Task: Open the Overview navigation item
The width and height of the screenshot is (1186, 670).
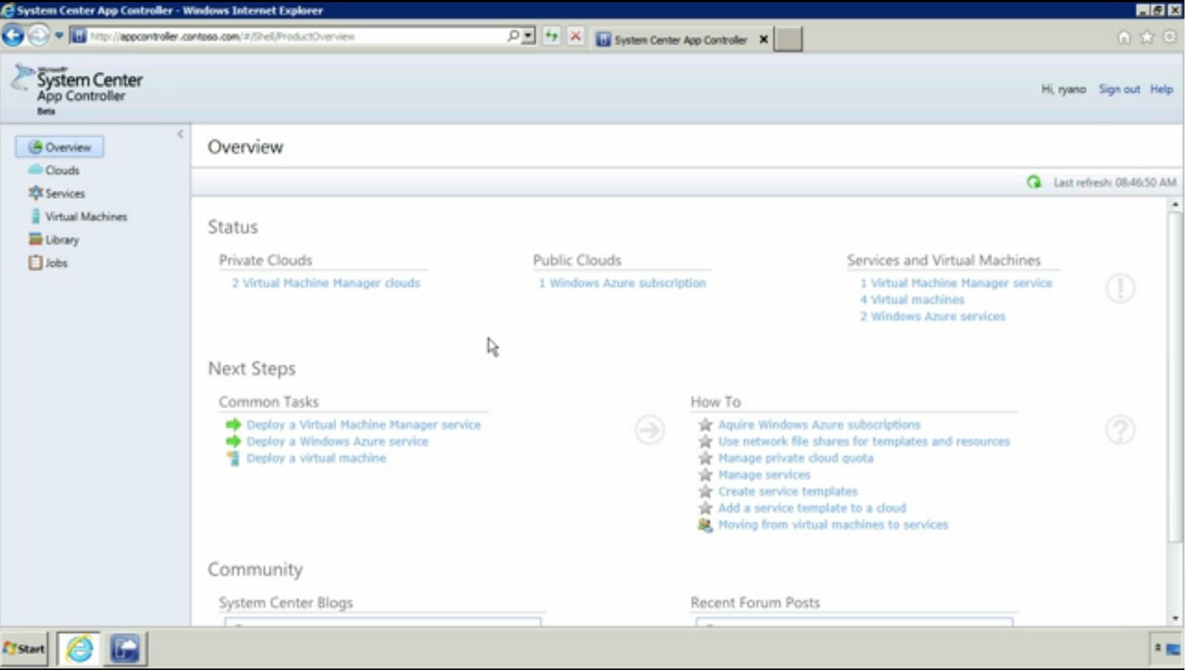Action: [x=59, y=147]
